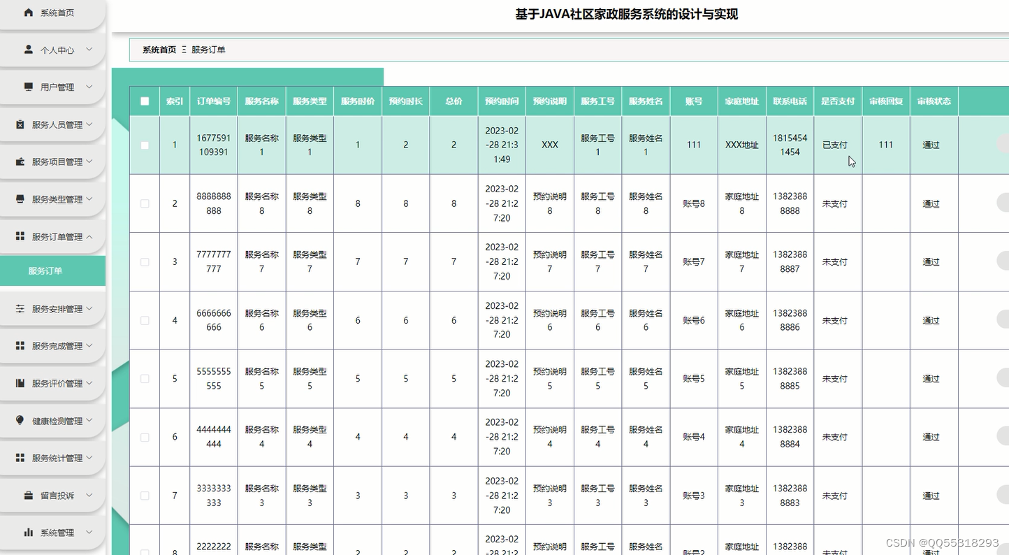Screen dimensions: 1009x555
Task: Expand the 服务安排管理 chevron
Action: coord(89,308)
